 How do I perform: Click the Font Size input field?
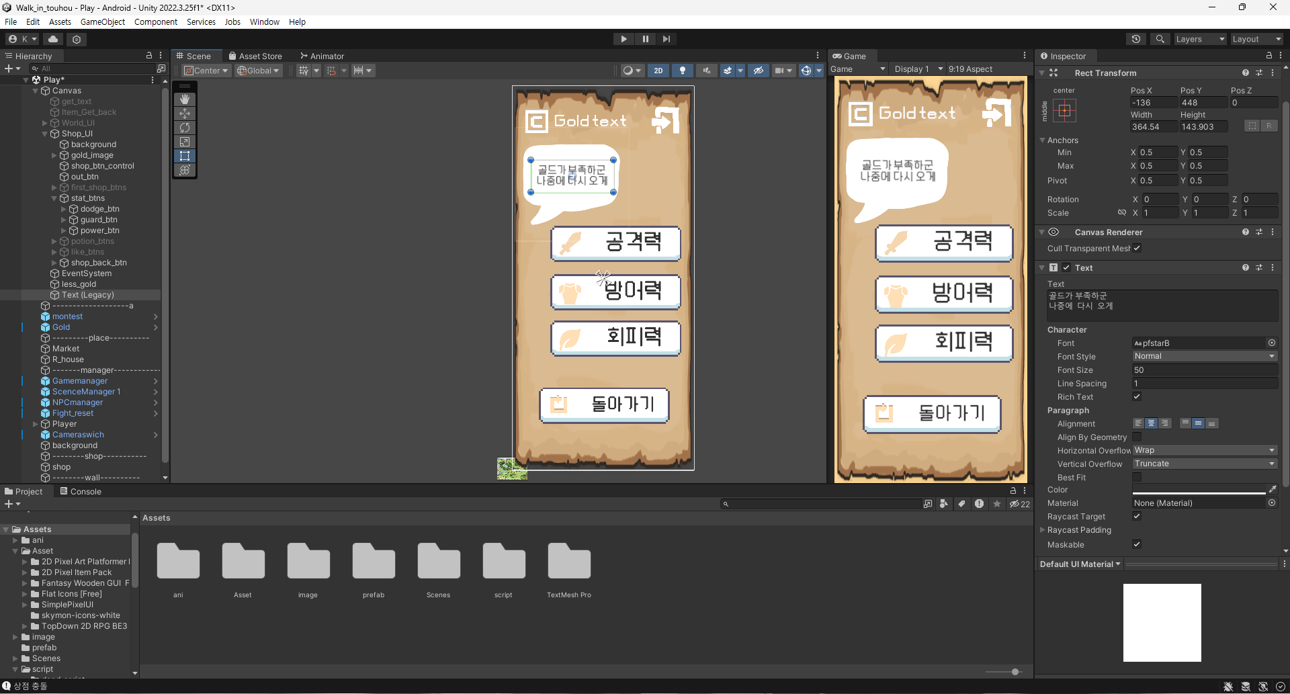[1205, 370]
